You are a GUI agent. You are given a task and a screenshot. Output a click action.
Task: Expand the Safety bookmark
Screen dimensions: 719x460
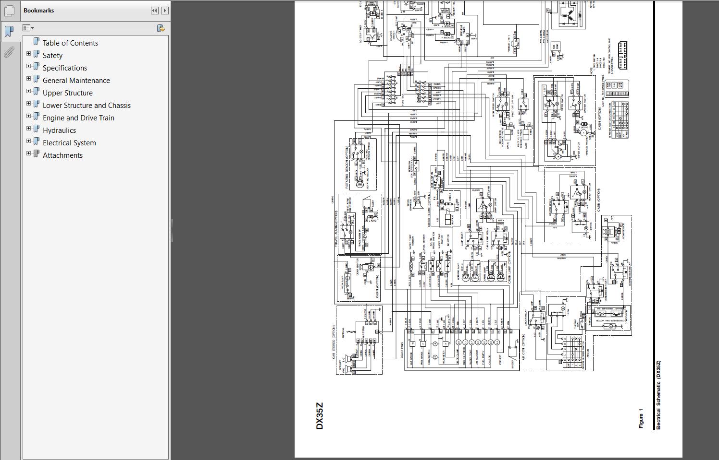point(29,54)
